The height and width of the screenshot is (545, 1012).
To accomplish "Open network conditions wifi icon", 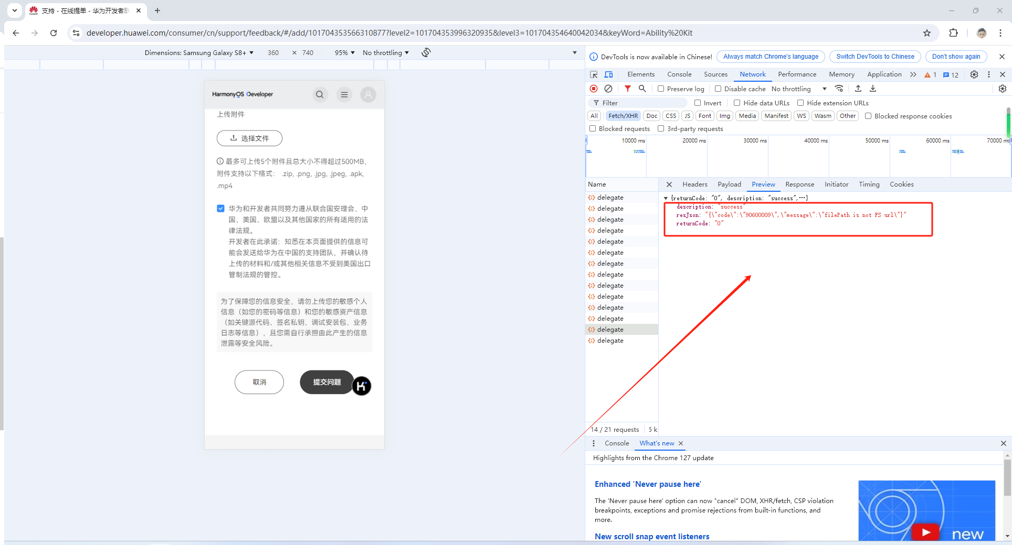I will (839, 89).
